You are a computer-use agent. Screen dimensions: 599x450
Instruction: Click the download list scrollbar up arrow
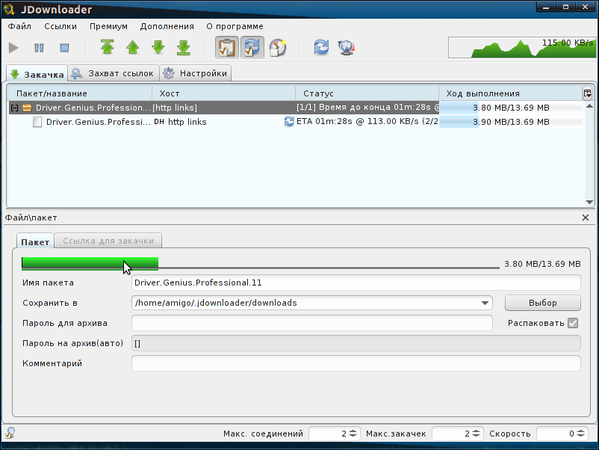589,106
